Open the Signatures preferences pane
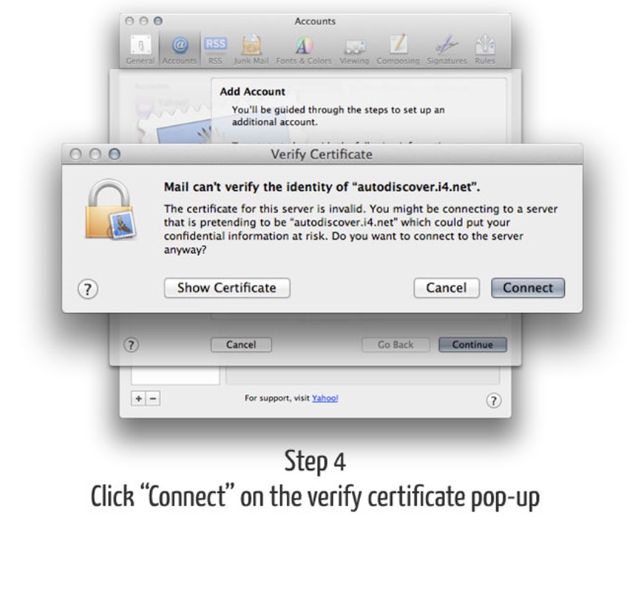641x592 pixels. tap(447, 50)
